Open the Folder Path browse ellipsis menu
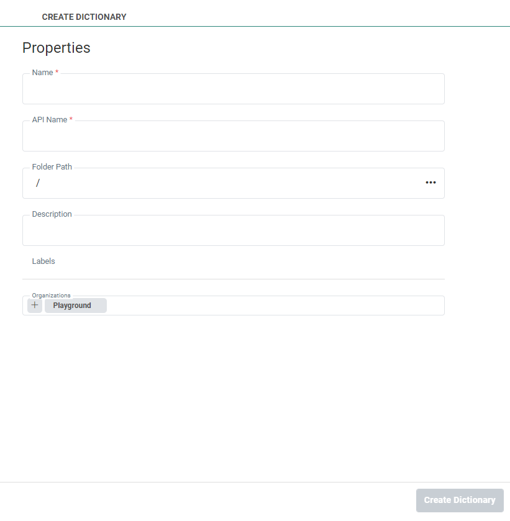Image resolution: width=510 pixels, height=521 pixels. click(430, 183)
